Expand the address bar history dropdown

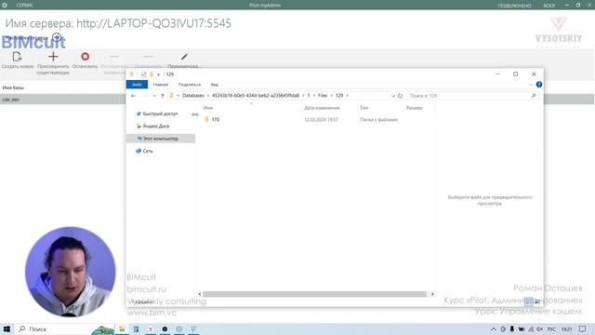tap(392, 96)
